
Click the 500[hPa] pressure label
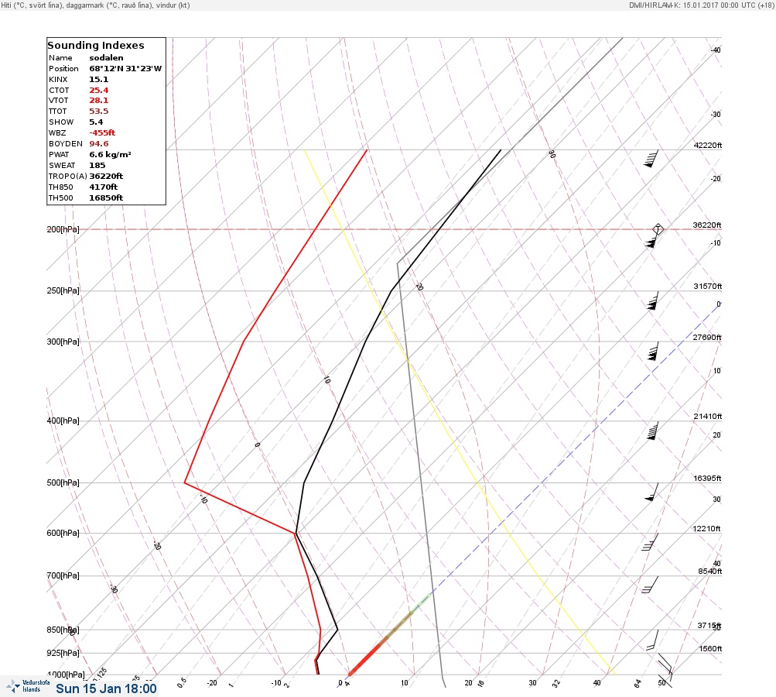tap(63, 483)
